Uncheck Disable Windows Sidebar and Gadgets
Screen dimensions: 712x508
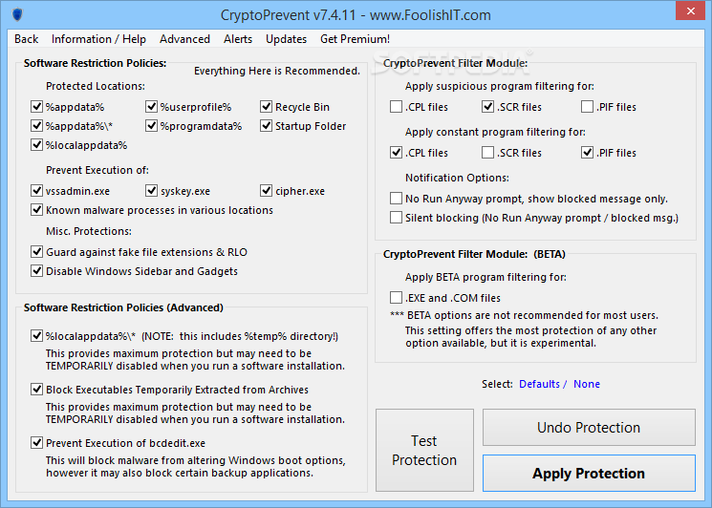(36, 271)
